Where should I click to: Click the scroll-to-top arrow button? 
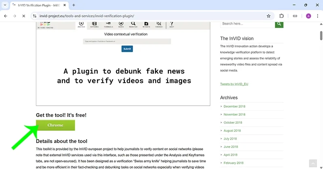pos(313,163)
